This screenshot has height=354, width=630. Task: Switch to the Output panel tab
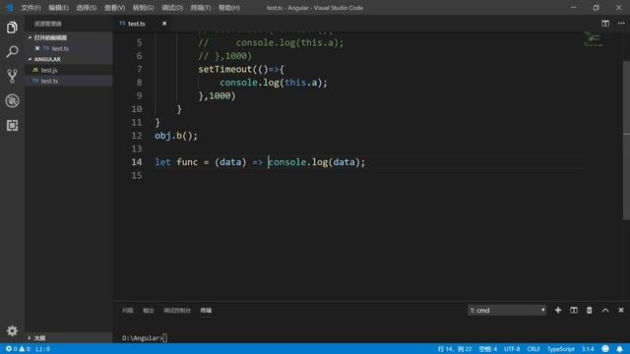click(x=149, y=311)
